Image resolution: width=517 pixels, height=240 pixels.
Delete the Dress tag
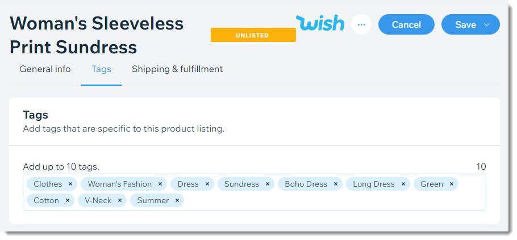point(207,184)
